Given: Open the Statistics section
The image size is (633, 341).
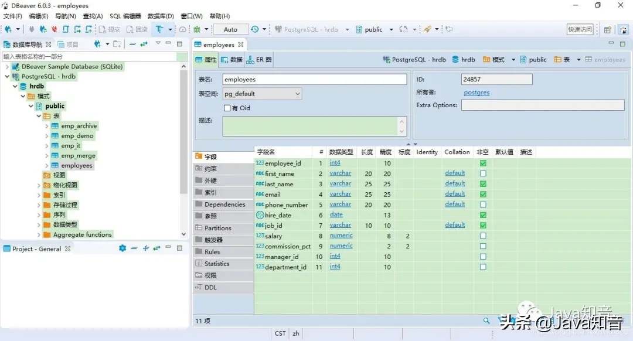Looking at the screenshot, I should point(224,264).
